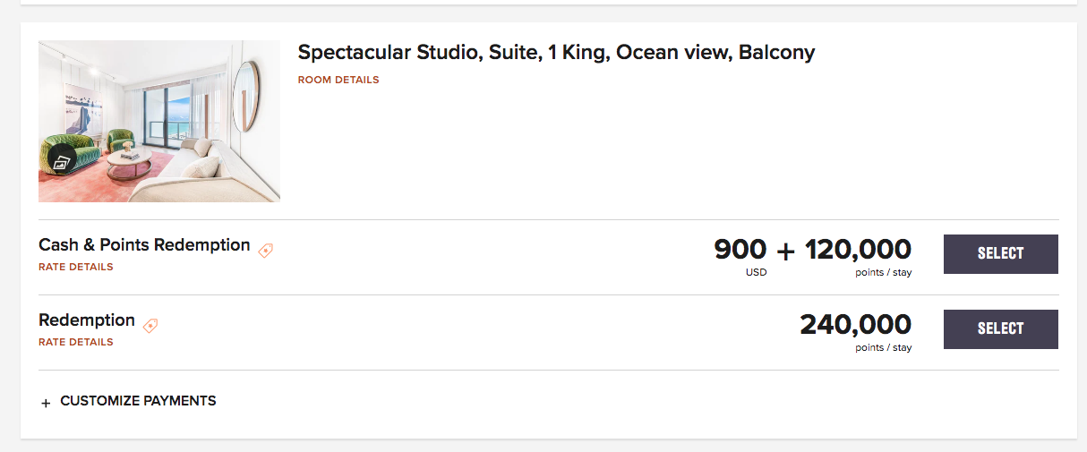This screenshot has width=1087, height=452.
Task: Click the Spectacular Studio Suite room title
Action: click(x=556, y=53)
